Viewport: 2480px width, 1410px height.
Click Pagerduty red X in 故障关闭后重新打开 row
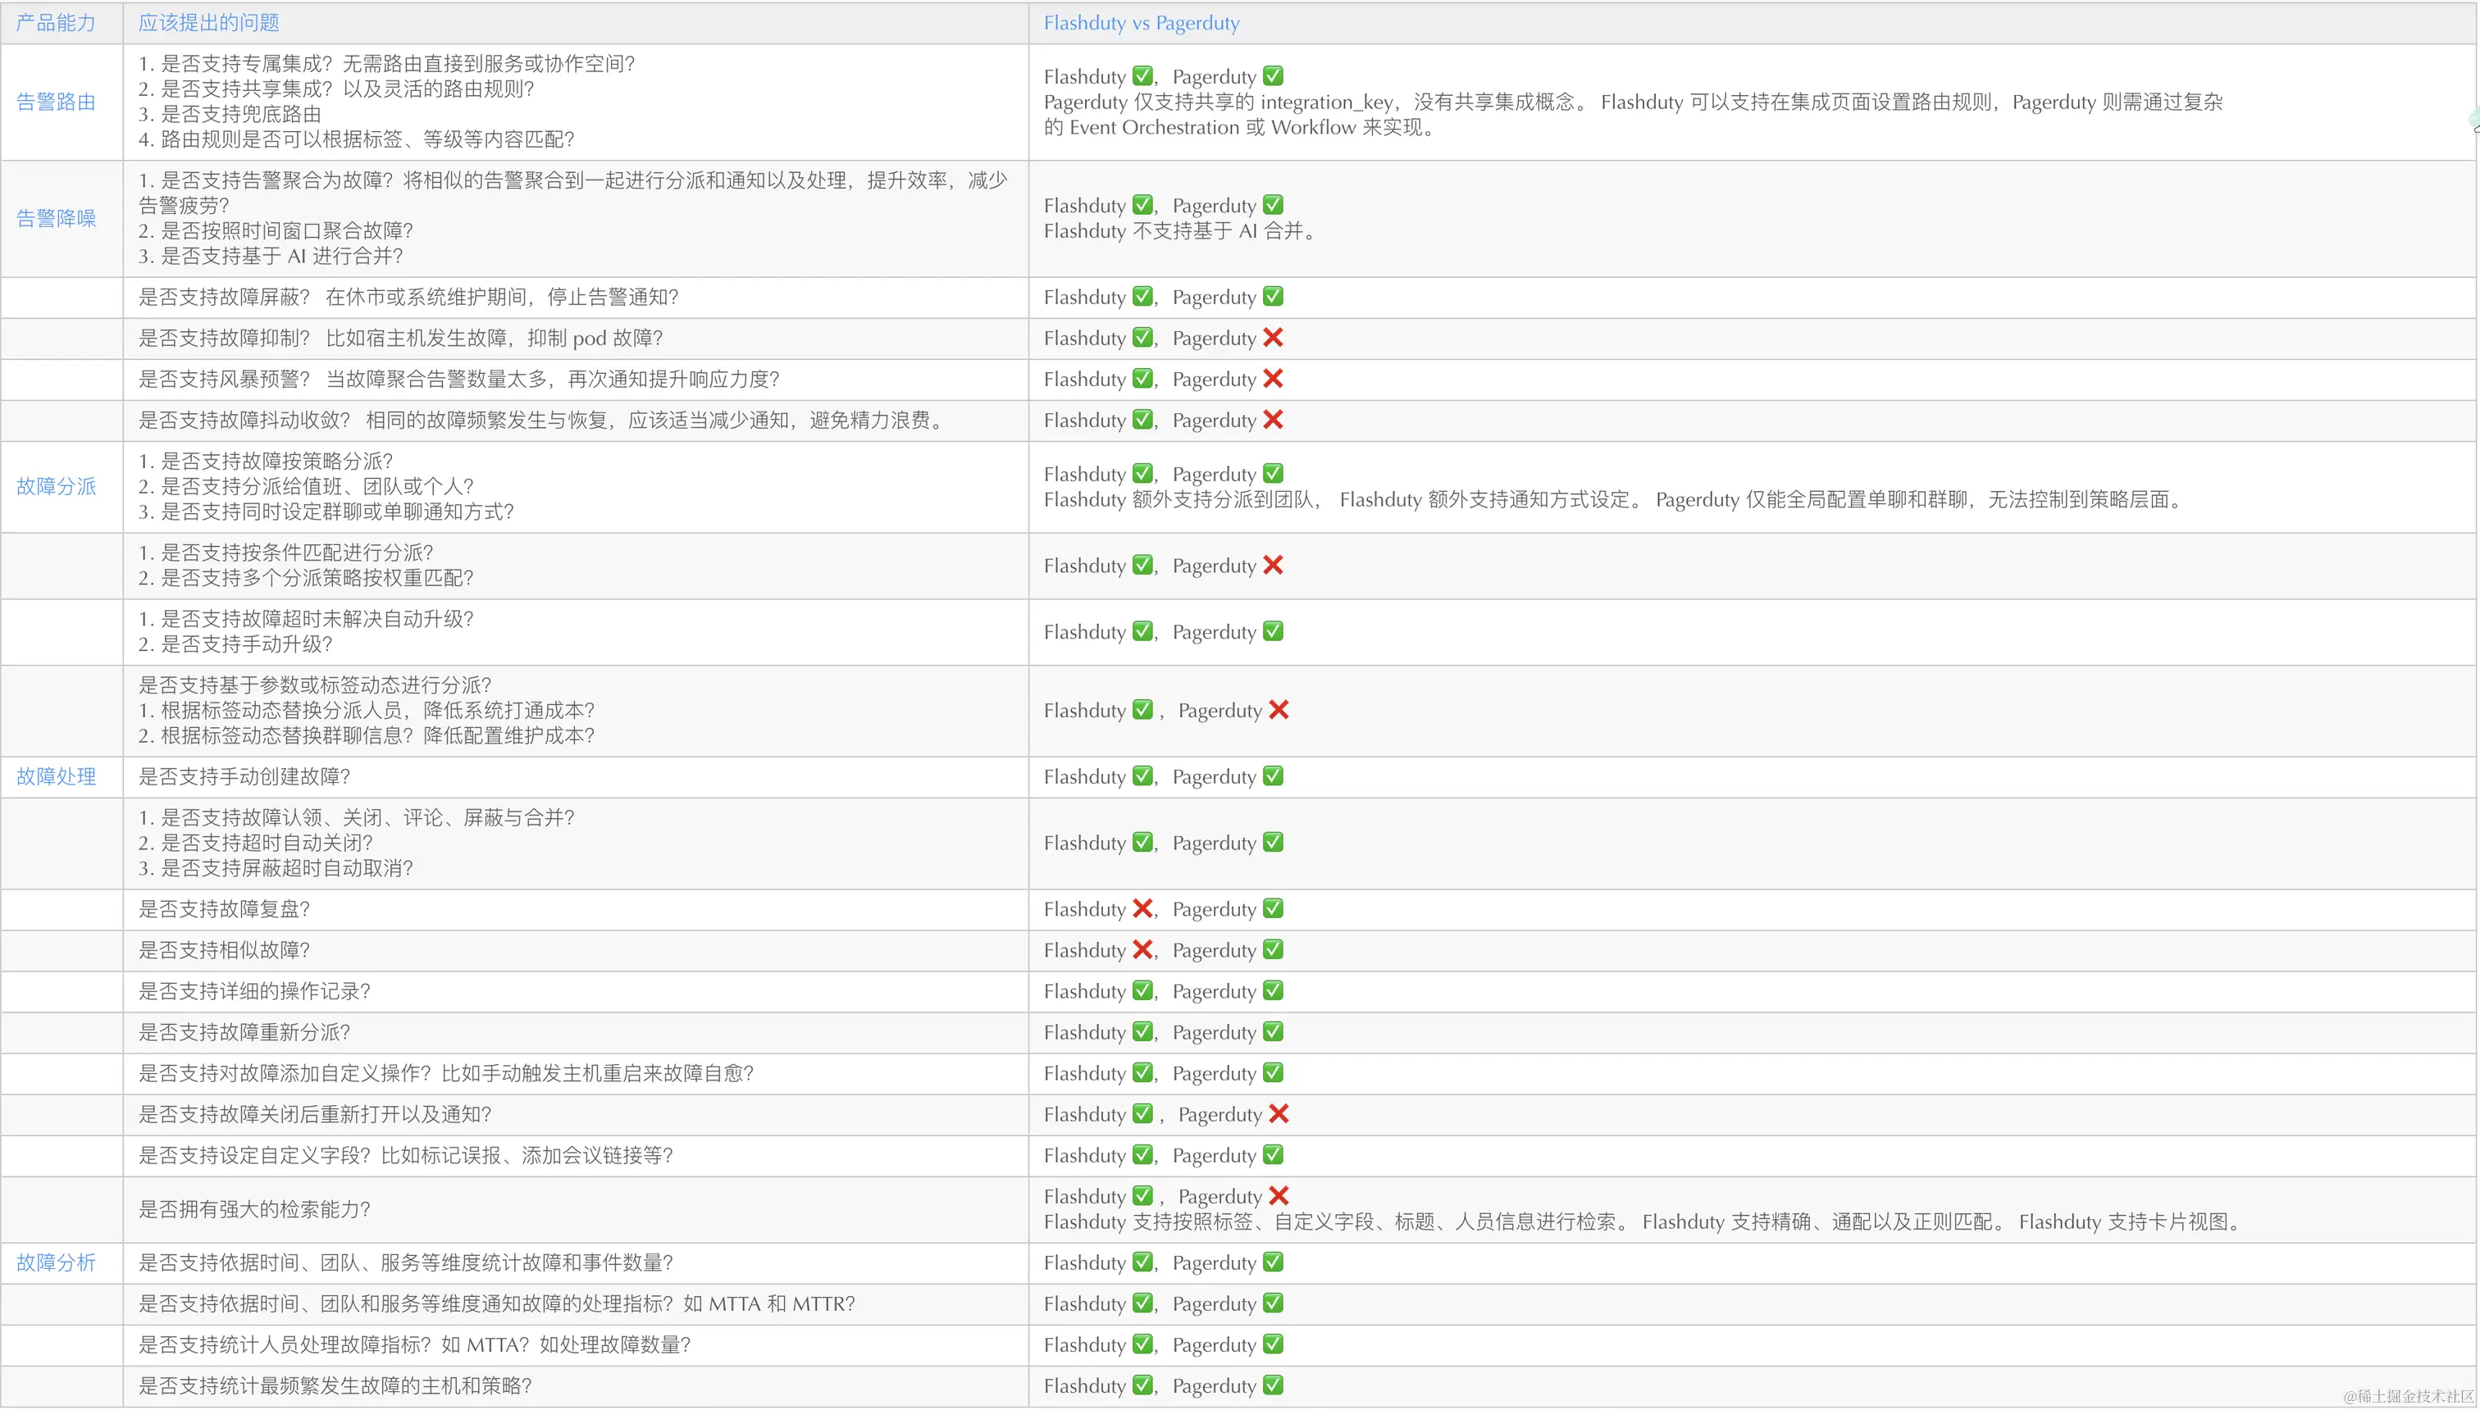coord(1279,1114)
